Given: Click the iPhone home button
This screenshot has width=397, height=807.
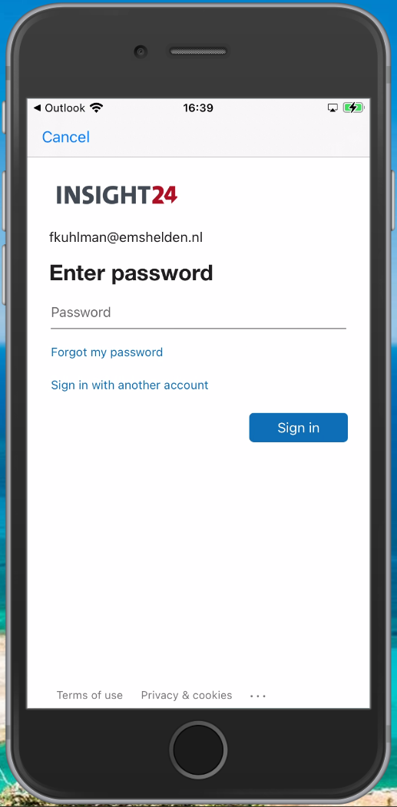Looking at the screenshot, I should pos(198,750).
